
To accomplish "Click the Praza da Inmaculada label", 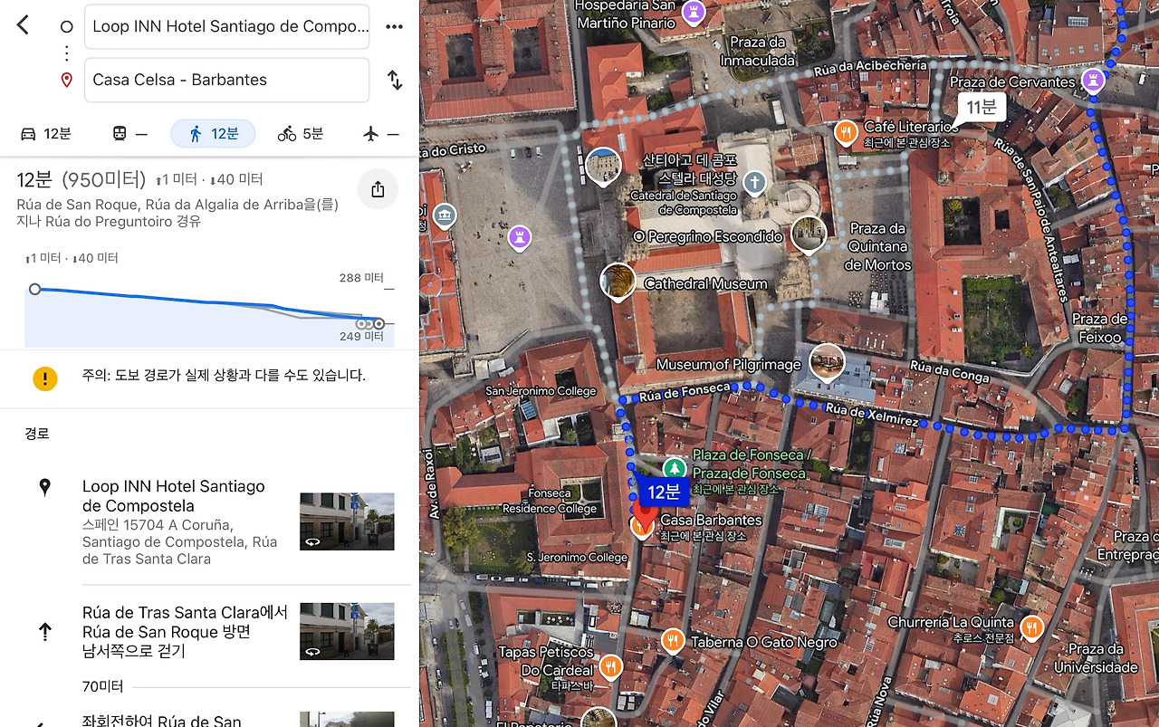I will [758, 52].
